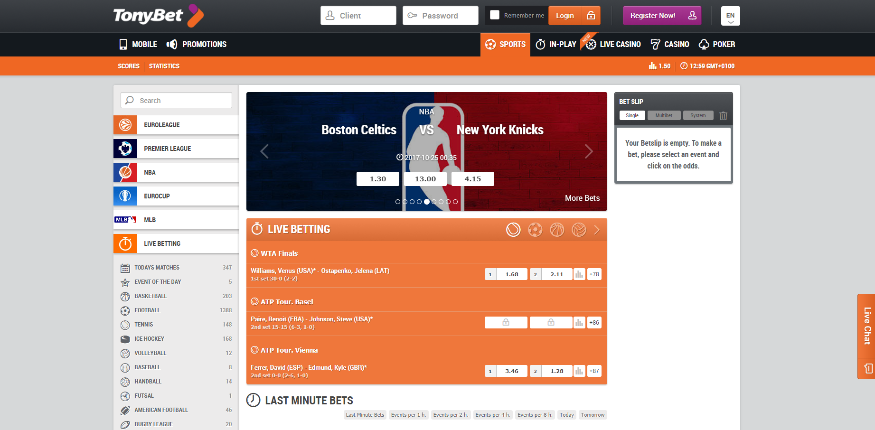Click the Eurocup sidebar icon
Image resolution: width=875 pixels, height=430 pixels.
click(x=125, y=196)
